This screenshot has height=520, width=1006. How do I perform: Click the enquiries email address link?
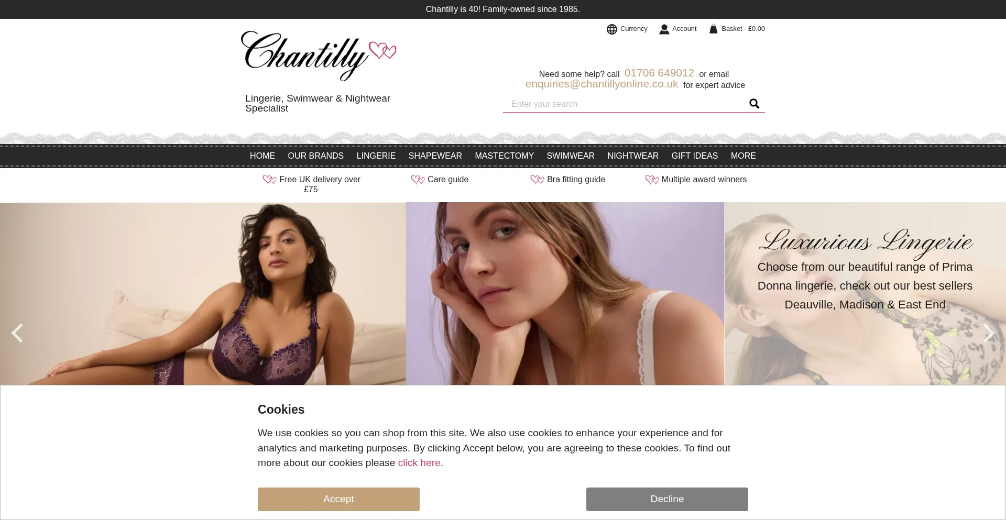click(602, 84)
